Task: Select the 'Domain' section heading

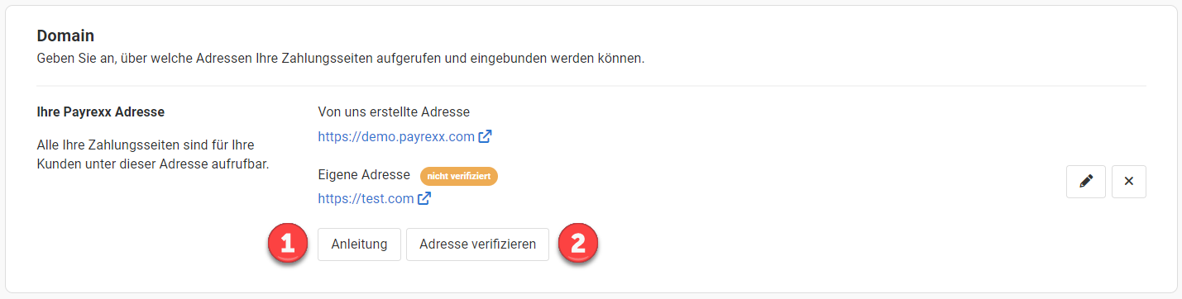Action: coord(65,36)
